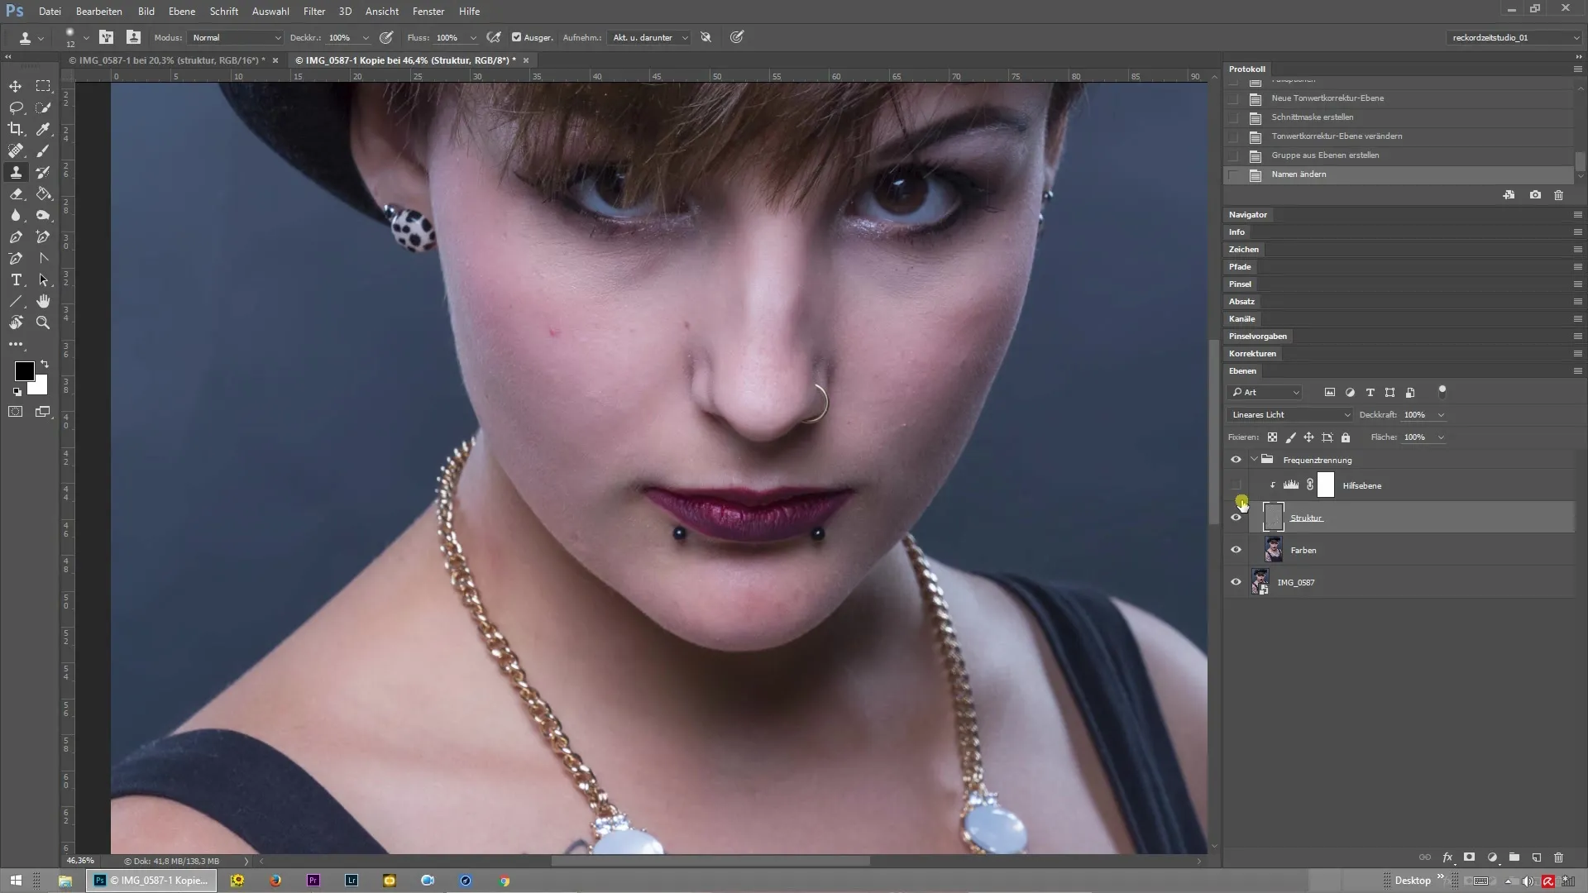Toggle lock transparent pixels
1588x893 pixels.
click(1272, 437)
